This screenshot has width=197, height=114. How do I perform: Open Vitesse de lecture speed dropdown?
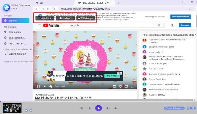click(x=174, y=108)
